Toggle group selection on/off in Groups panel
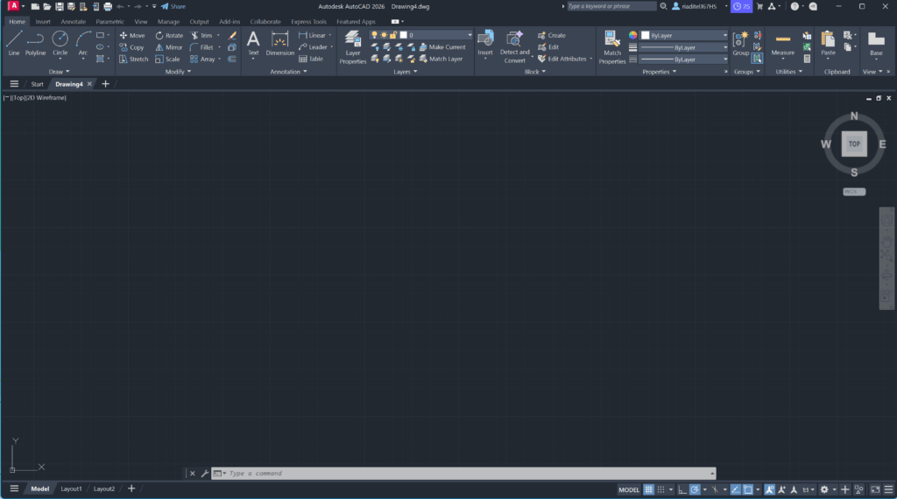Viewport: 897px width, 499px height. pyautogui.click(x=758, y=59)
